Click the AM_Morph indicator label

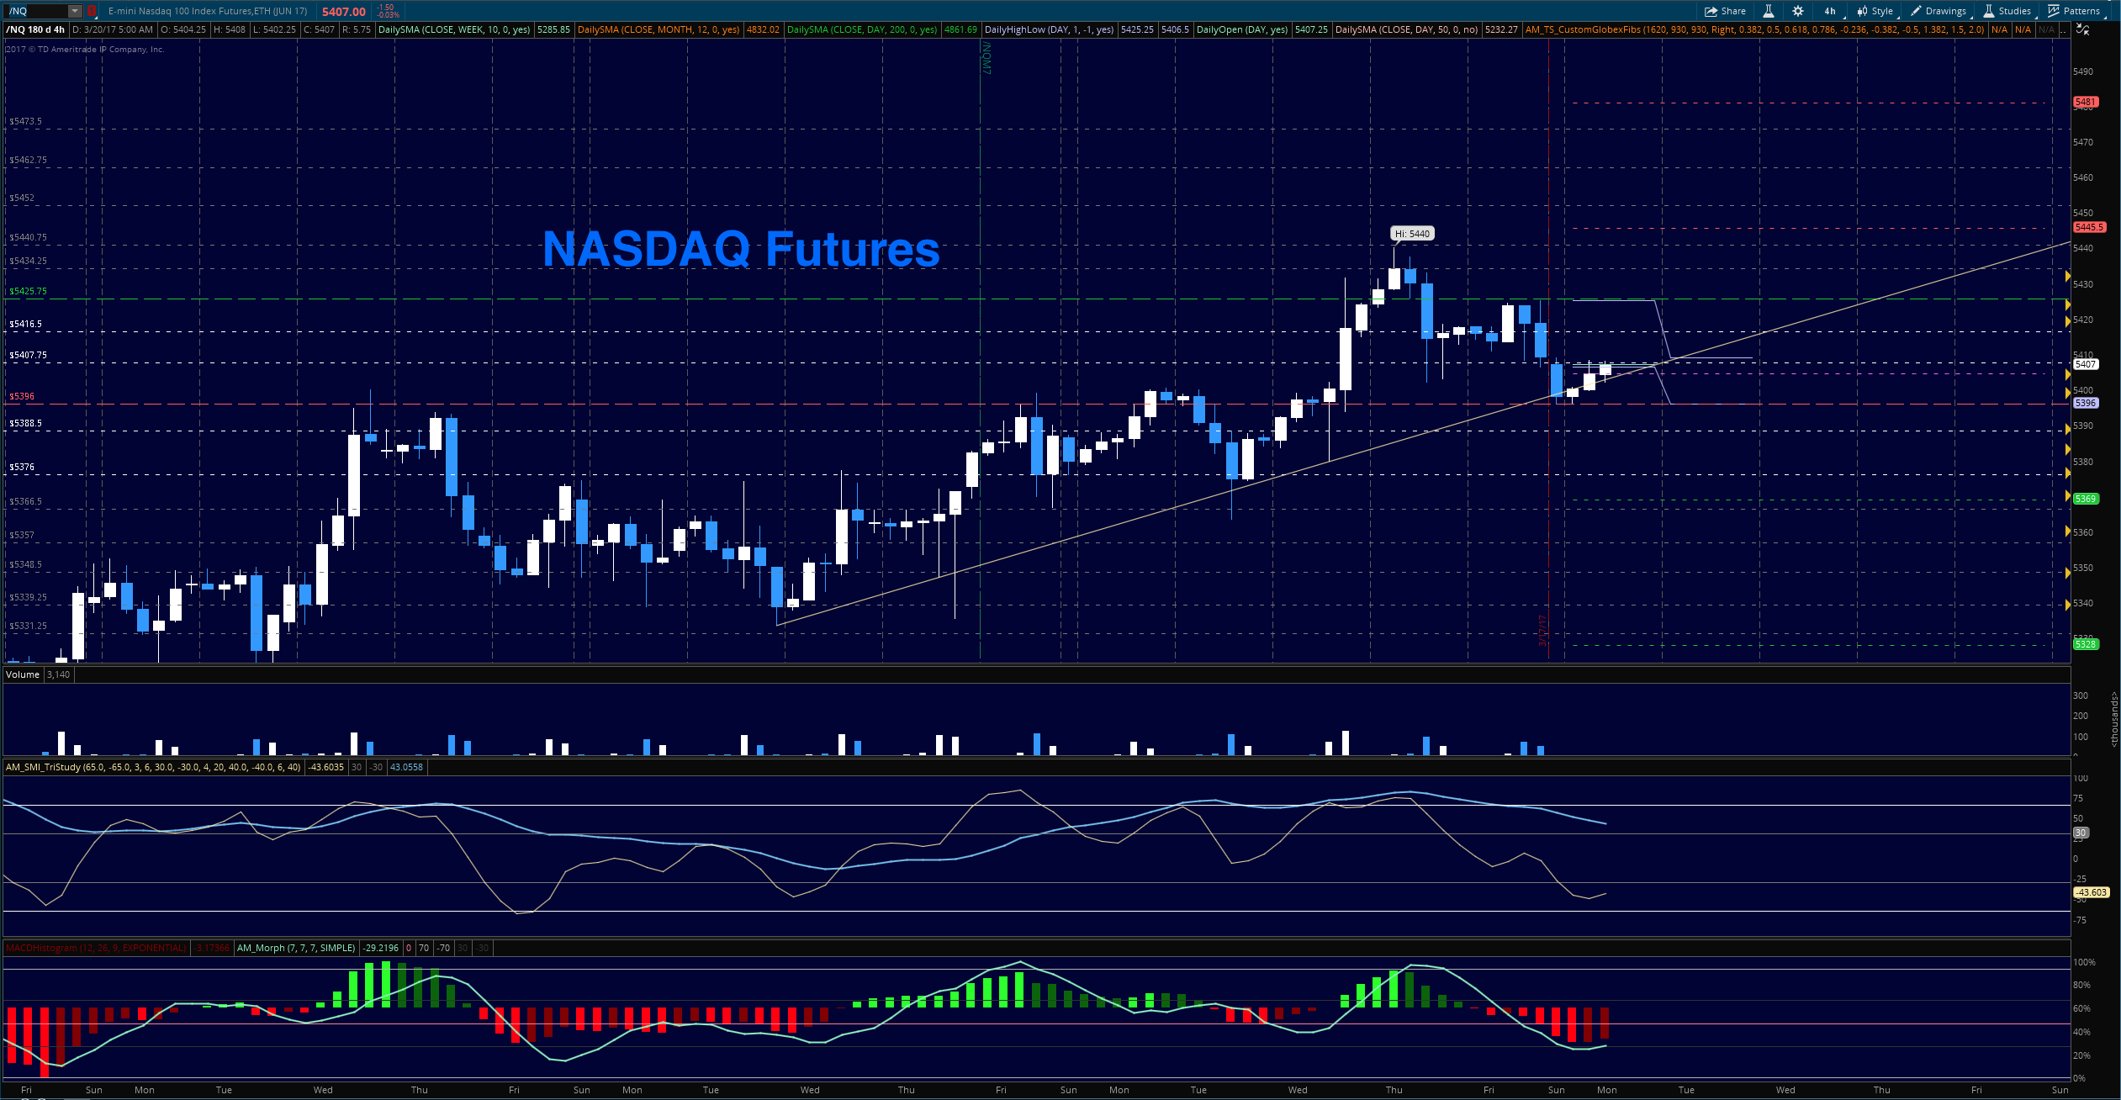click(296, 948)
